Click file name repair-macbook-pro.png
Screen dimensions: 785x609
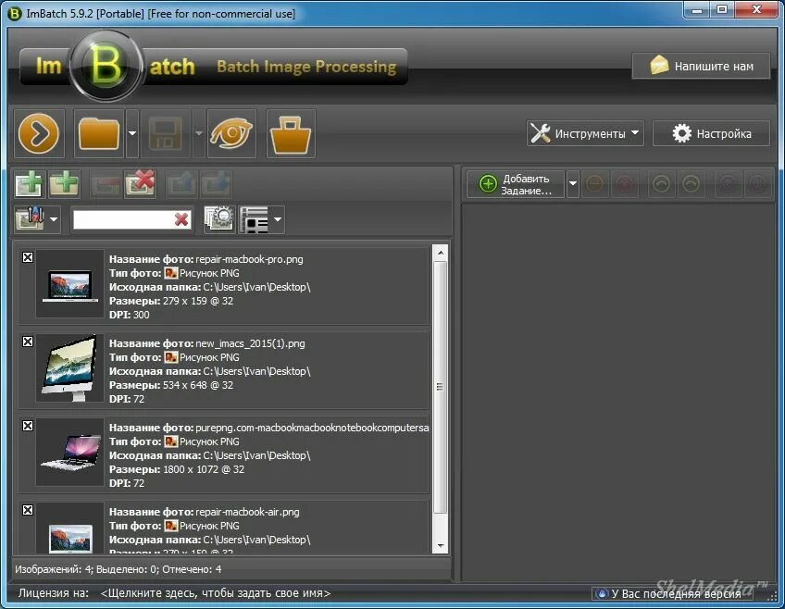(x=249, y=259)
